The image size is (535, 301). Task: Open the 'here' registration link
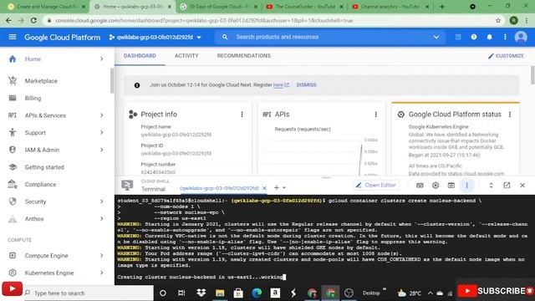tap(278, 84)
